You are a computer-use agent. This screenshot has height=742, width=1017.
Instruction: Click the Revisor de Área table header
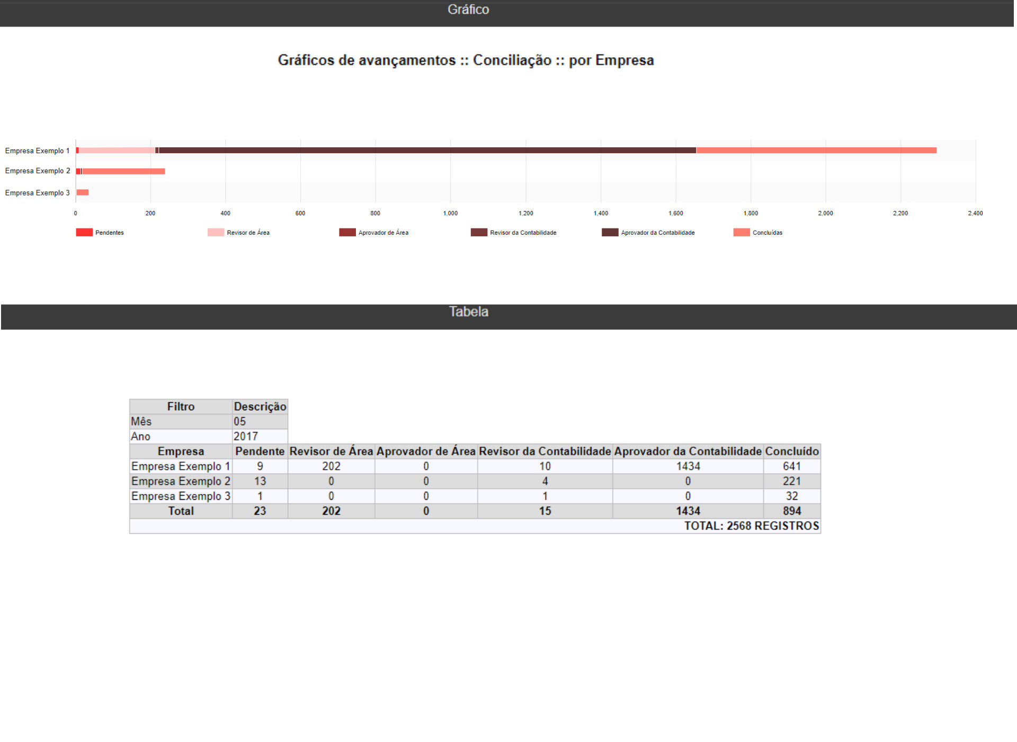click(x=332, y=452)
